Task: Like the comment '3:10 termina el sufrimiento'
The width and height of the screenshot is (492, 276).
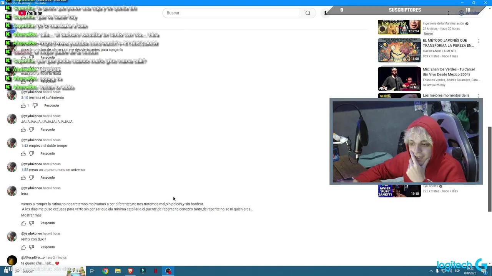Action: pyautogui.click(x=23, y=105)
